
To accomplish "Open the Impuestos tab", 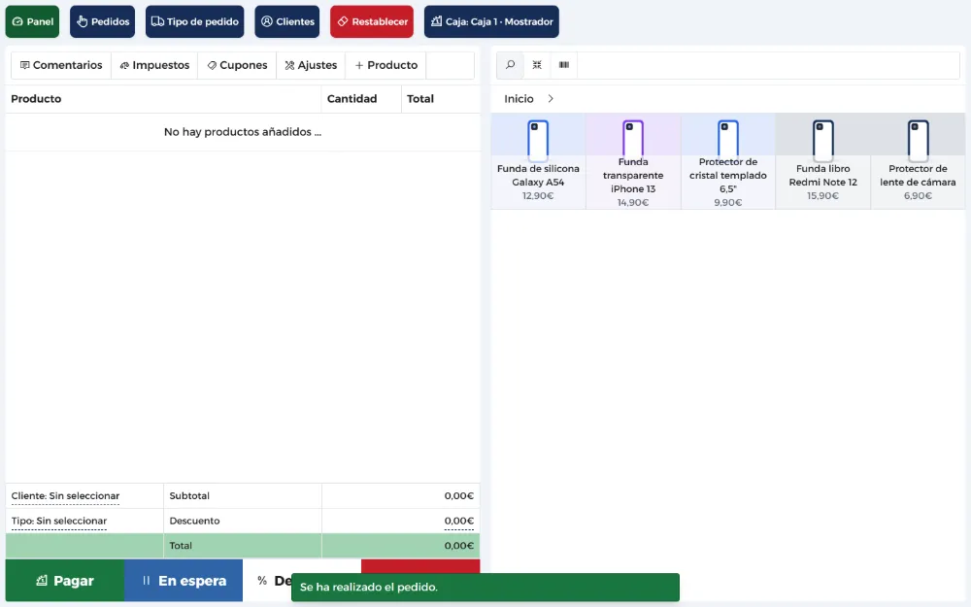I will pos(154,65).
